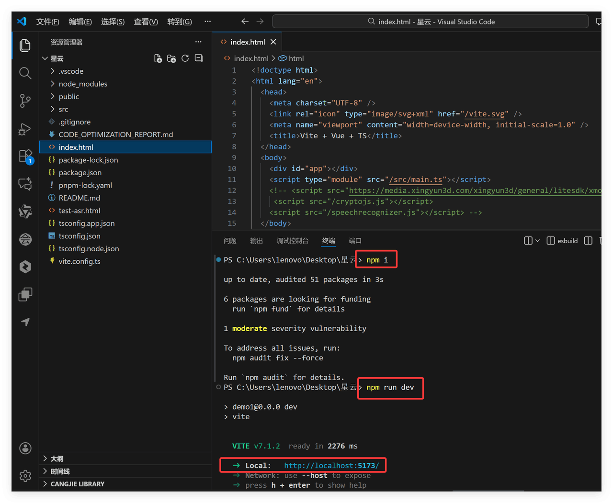
Task: Open the Manage gear in activity bar
Action: (x=25, y=476)
